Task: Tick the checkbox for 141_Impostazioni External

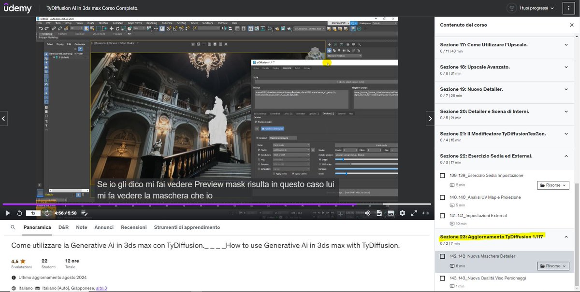Action: pyautogui.click(x=442, y=215)
